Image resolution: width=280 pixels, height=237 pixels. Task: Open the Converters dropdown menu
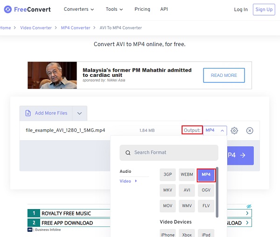click(79, 9)
